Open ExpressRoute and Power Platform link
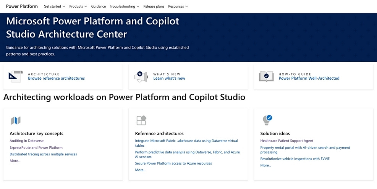377x189 pixels. (36, 147)
